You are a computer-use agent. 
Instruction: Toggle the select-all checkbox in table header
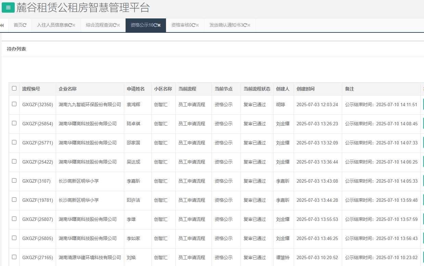[14, 88]
